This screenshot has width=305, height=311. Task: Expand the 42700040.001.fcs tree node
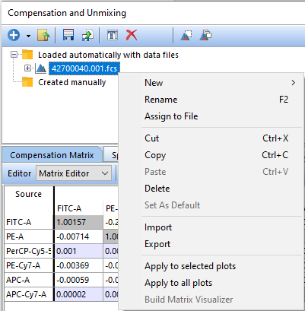pyautogui.click(x=27, y=68)
